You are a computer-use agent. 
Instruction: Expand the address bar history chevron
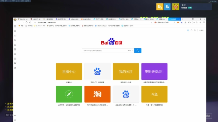coord(151,22)
